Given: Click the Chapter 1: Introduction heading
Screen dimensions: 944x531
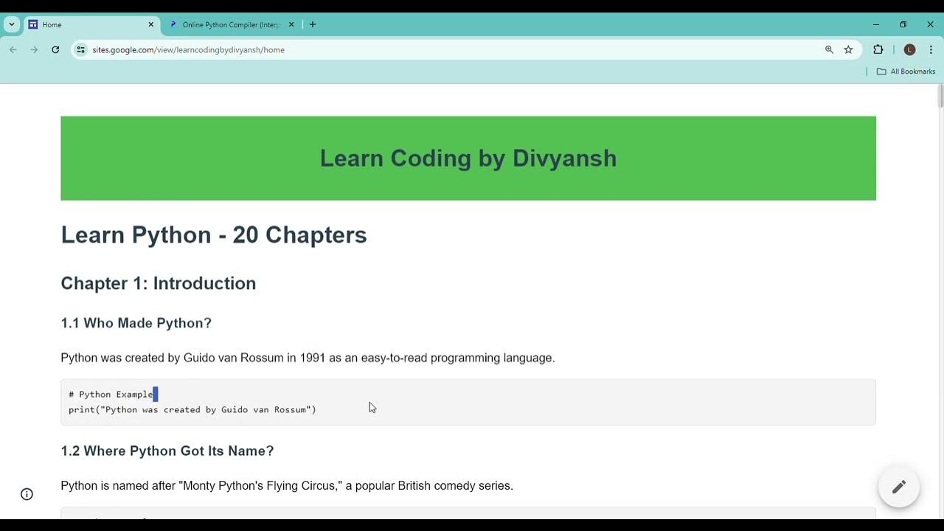Looking at the screenshot, I should click(159, 283).
